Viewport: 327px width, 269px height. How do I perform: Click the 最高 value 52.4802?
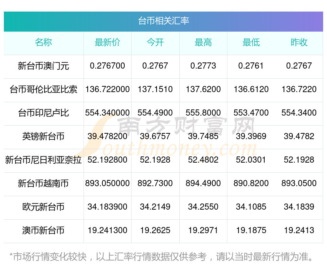tap(204, 160)
